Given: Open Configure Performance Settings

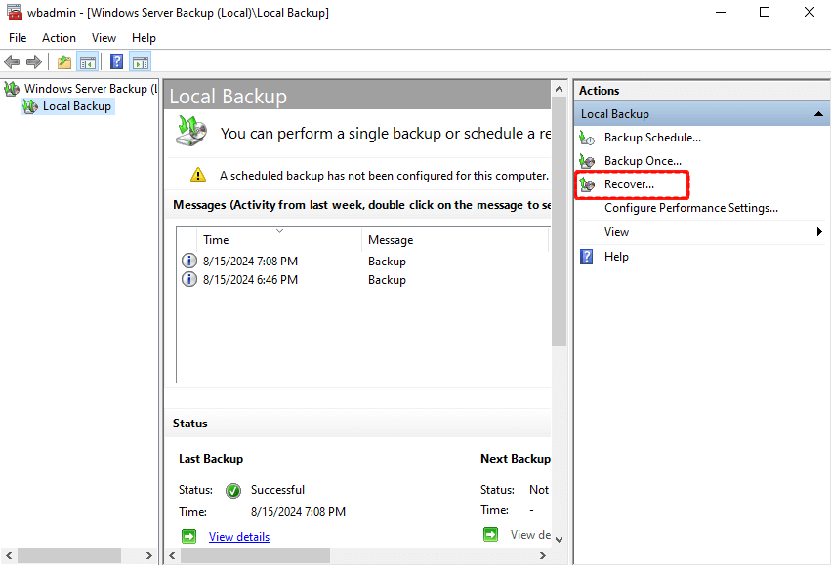Looking at the screenshot, I should coord(691,208).
